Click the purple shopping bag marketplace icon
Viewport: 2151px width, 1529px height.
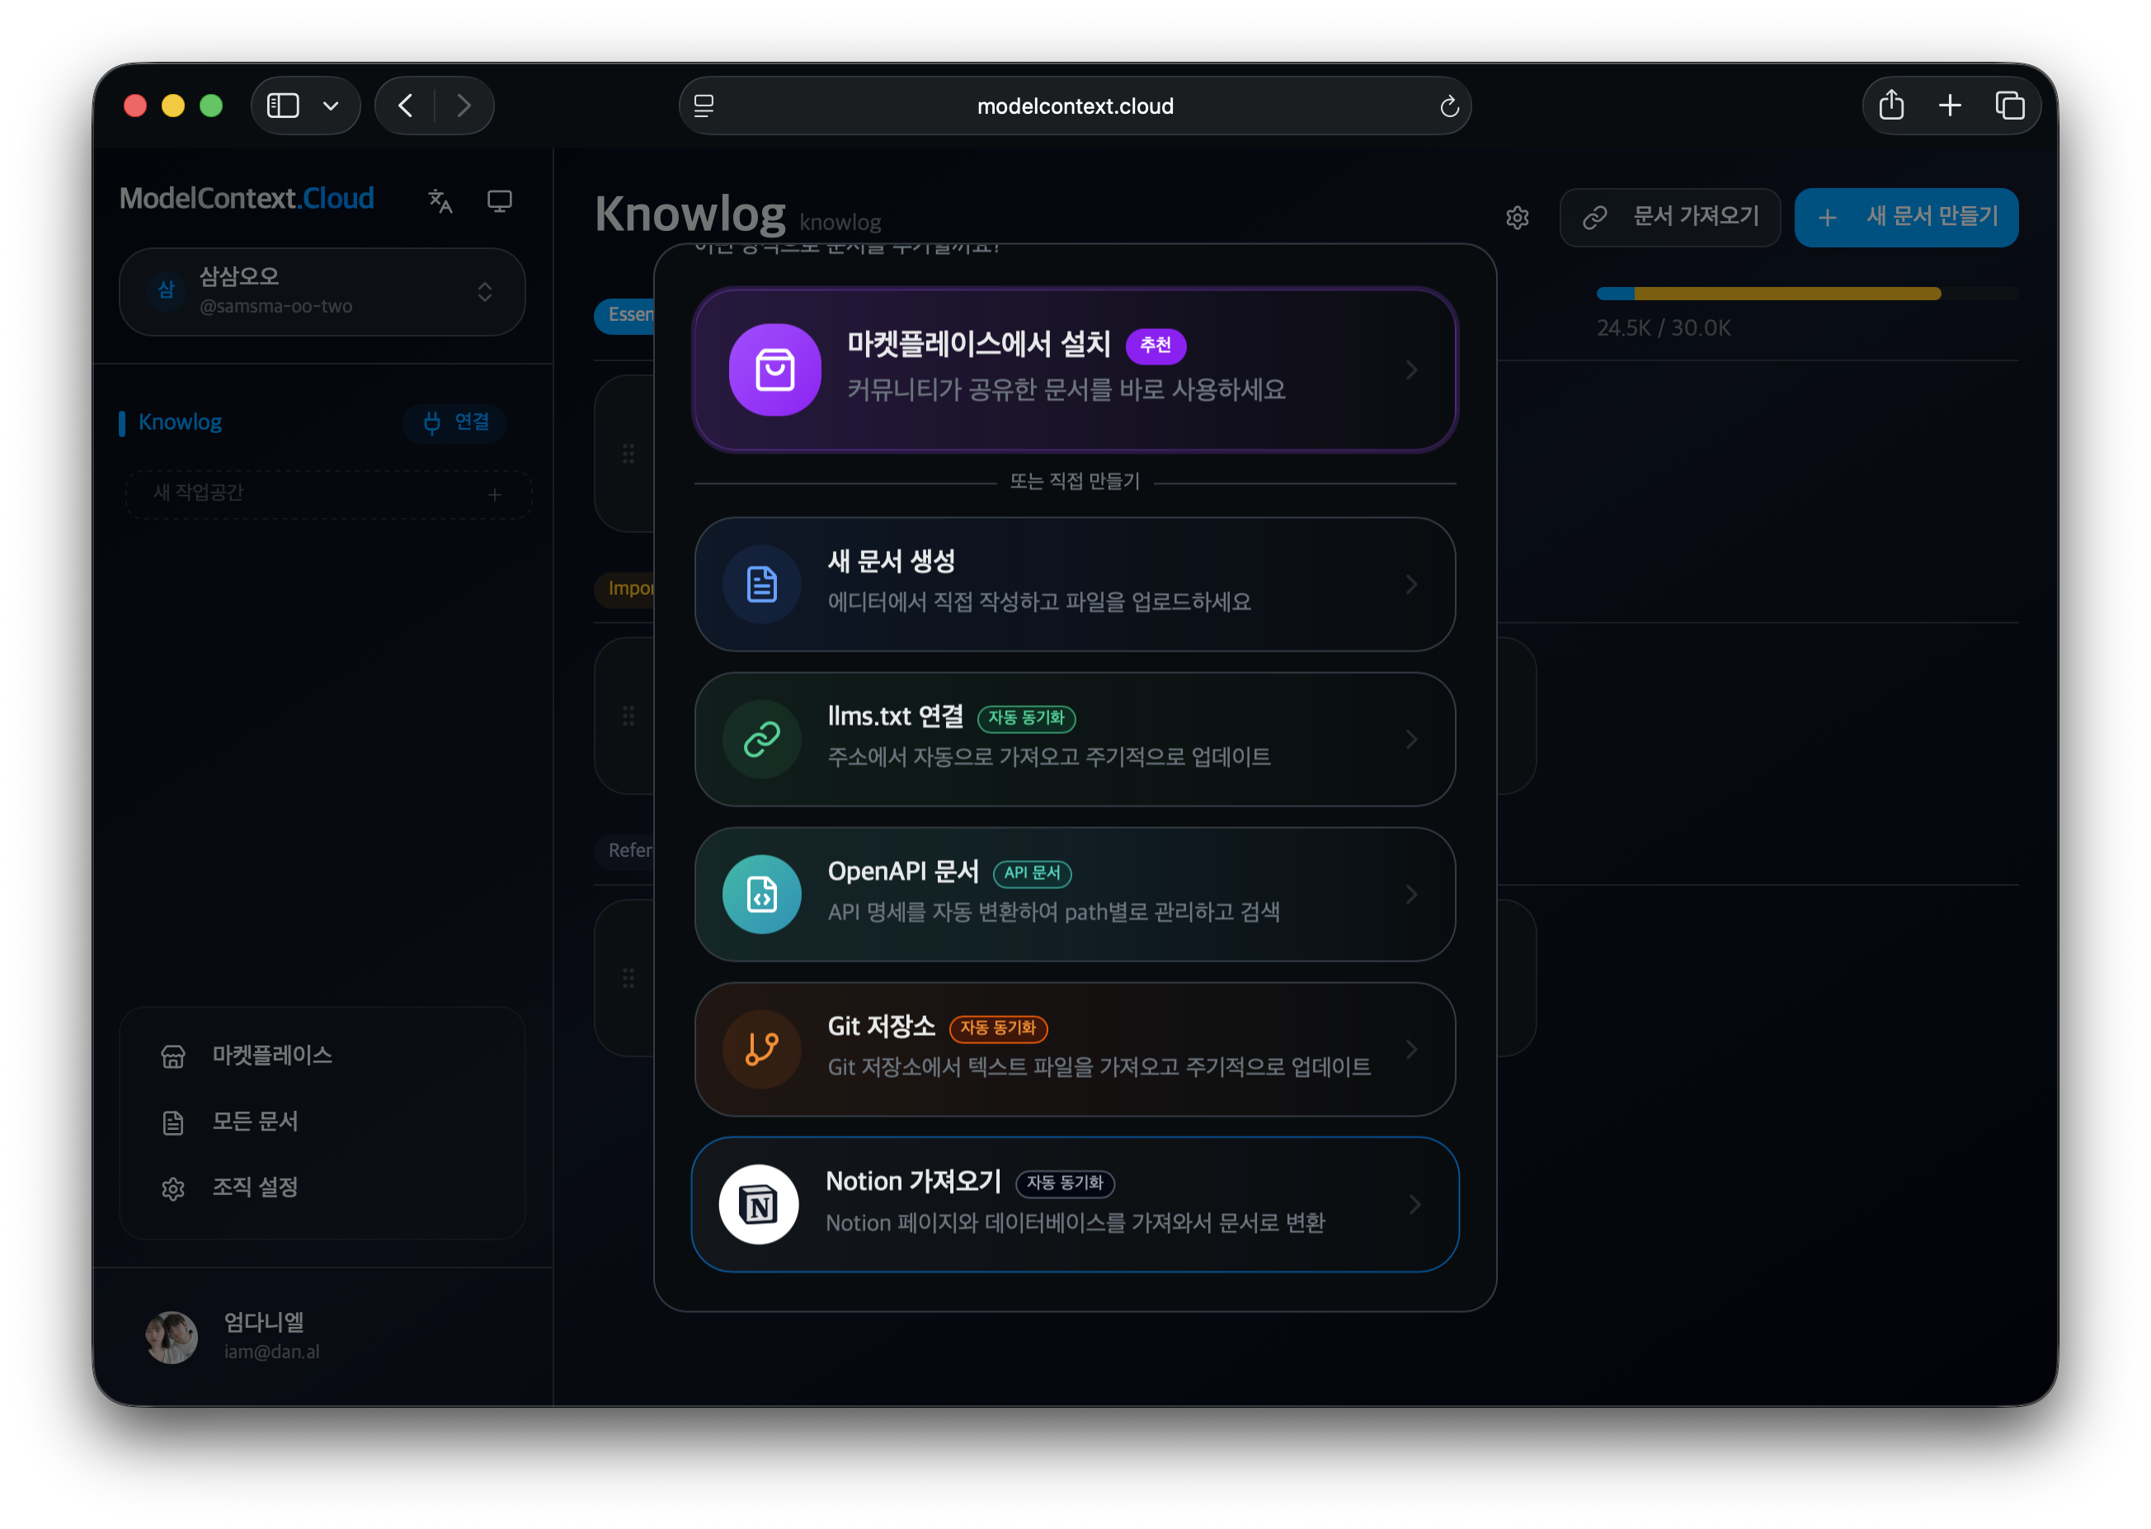point(774,369)
